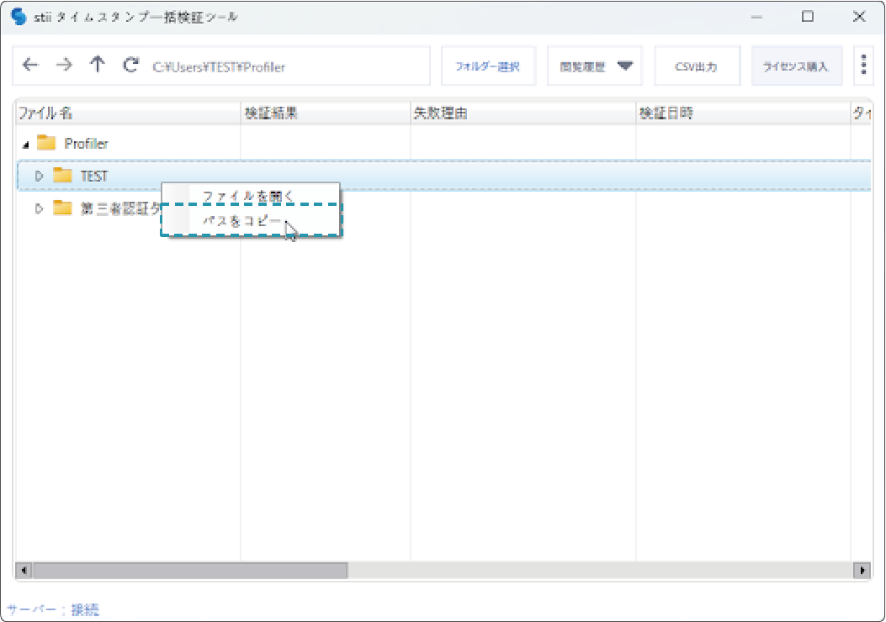Expand the 第三者認証 folder node

coord(39,208)
